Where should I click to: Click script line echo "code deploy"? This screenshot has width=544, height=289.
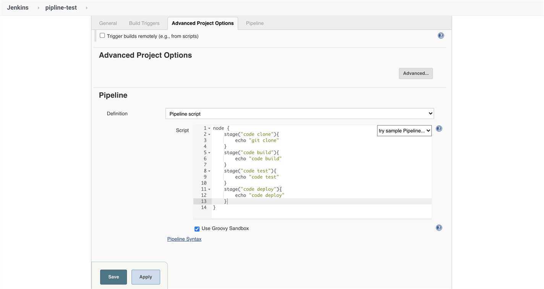coord(260,195)
